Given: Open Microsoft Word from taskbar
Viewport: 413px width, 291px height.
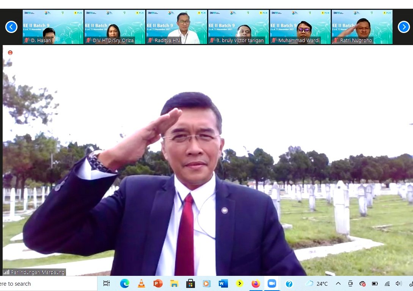Looking at the screenshot, I should click(x=223, y=283).
